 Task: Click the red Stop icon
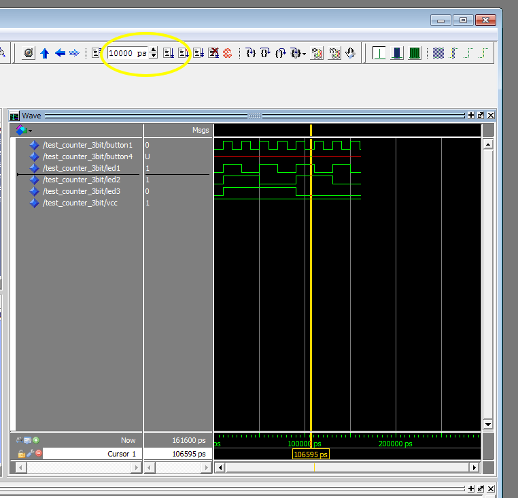(227, 53)
